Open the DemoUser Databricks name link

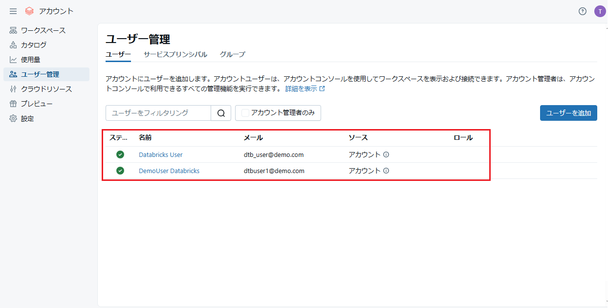click(169, 171)
